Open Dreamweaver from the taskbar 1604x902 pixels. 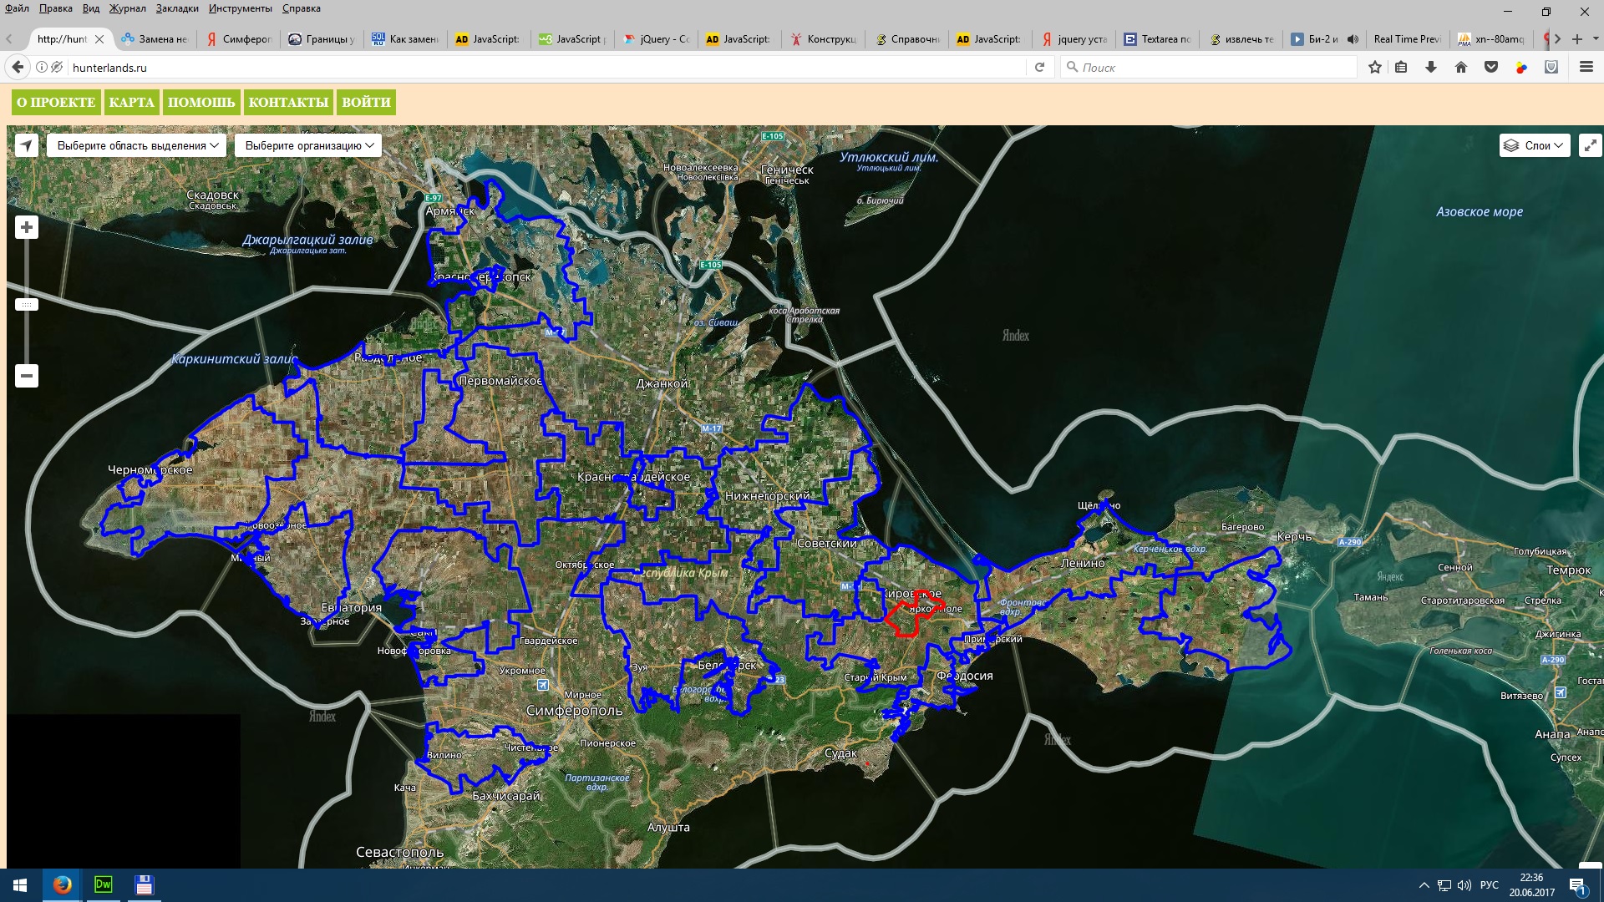(x=104, y=884)
